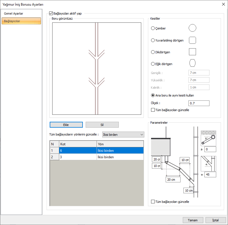Uncheck Bağlayıcıları aktif yap checkbox
This screenshot has width=228, height=225.
51,13
